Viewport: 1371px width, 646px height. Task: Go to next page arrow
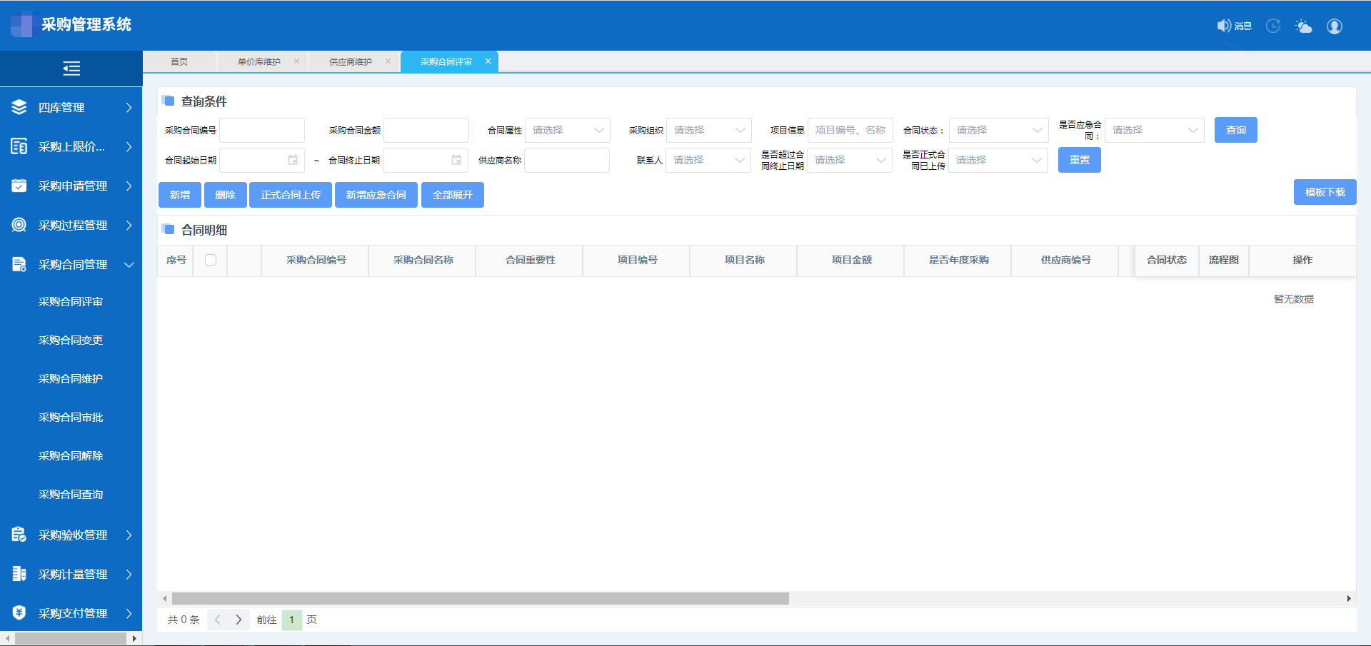click(x=239, y=620)
